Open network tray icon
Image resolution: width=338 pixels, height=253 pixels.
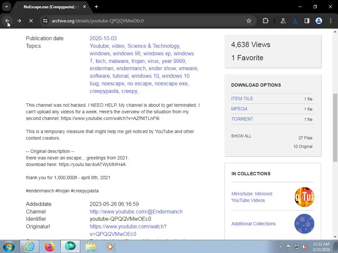[x=297, y=247]
